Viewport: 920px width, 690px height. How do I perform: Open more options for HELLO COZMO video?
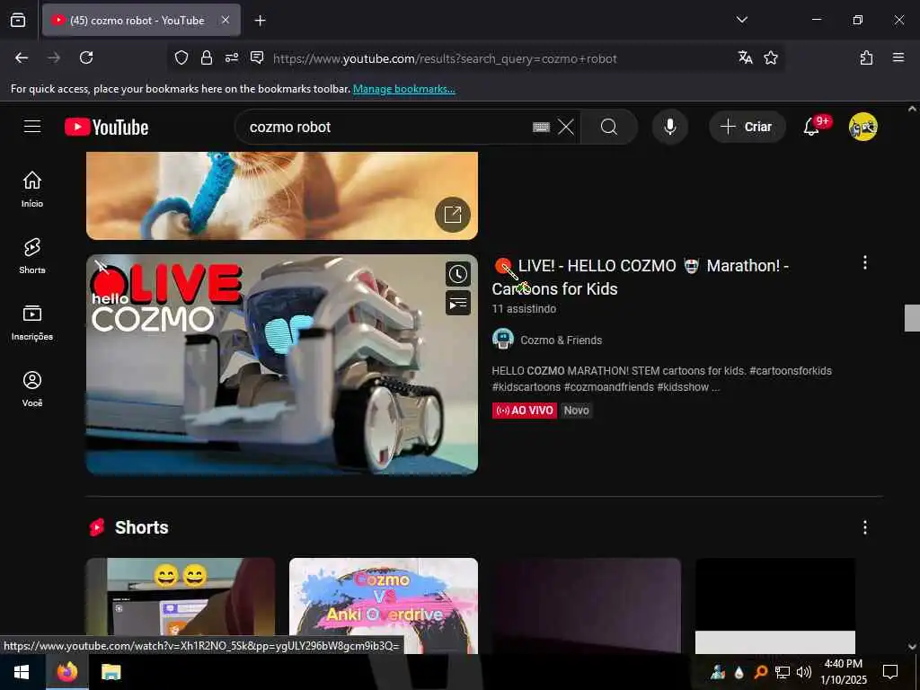point(865,262)
